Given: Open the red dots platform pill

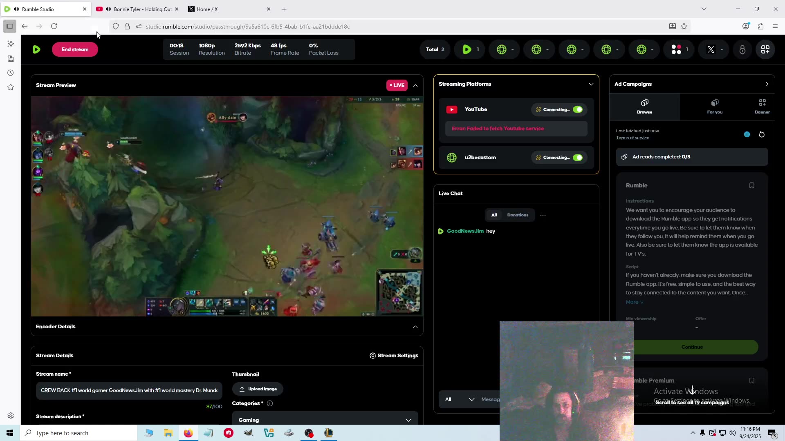Looking at the screenshot, I should (679, 49).
